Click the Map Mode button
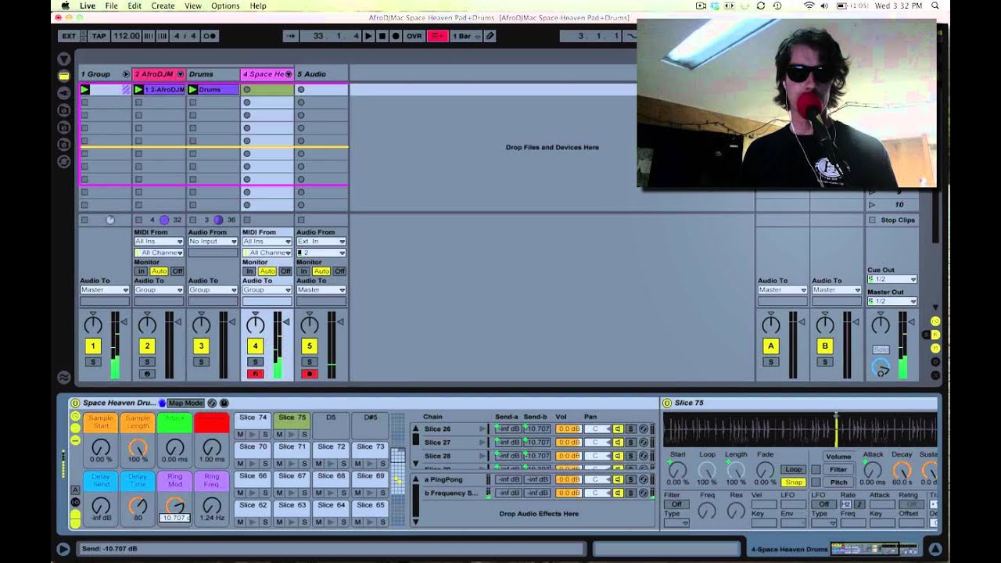Screen dimensions: 1001x563 point(186,403)
